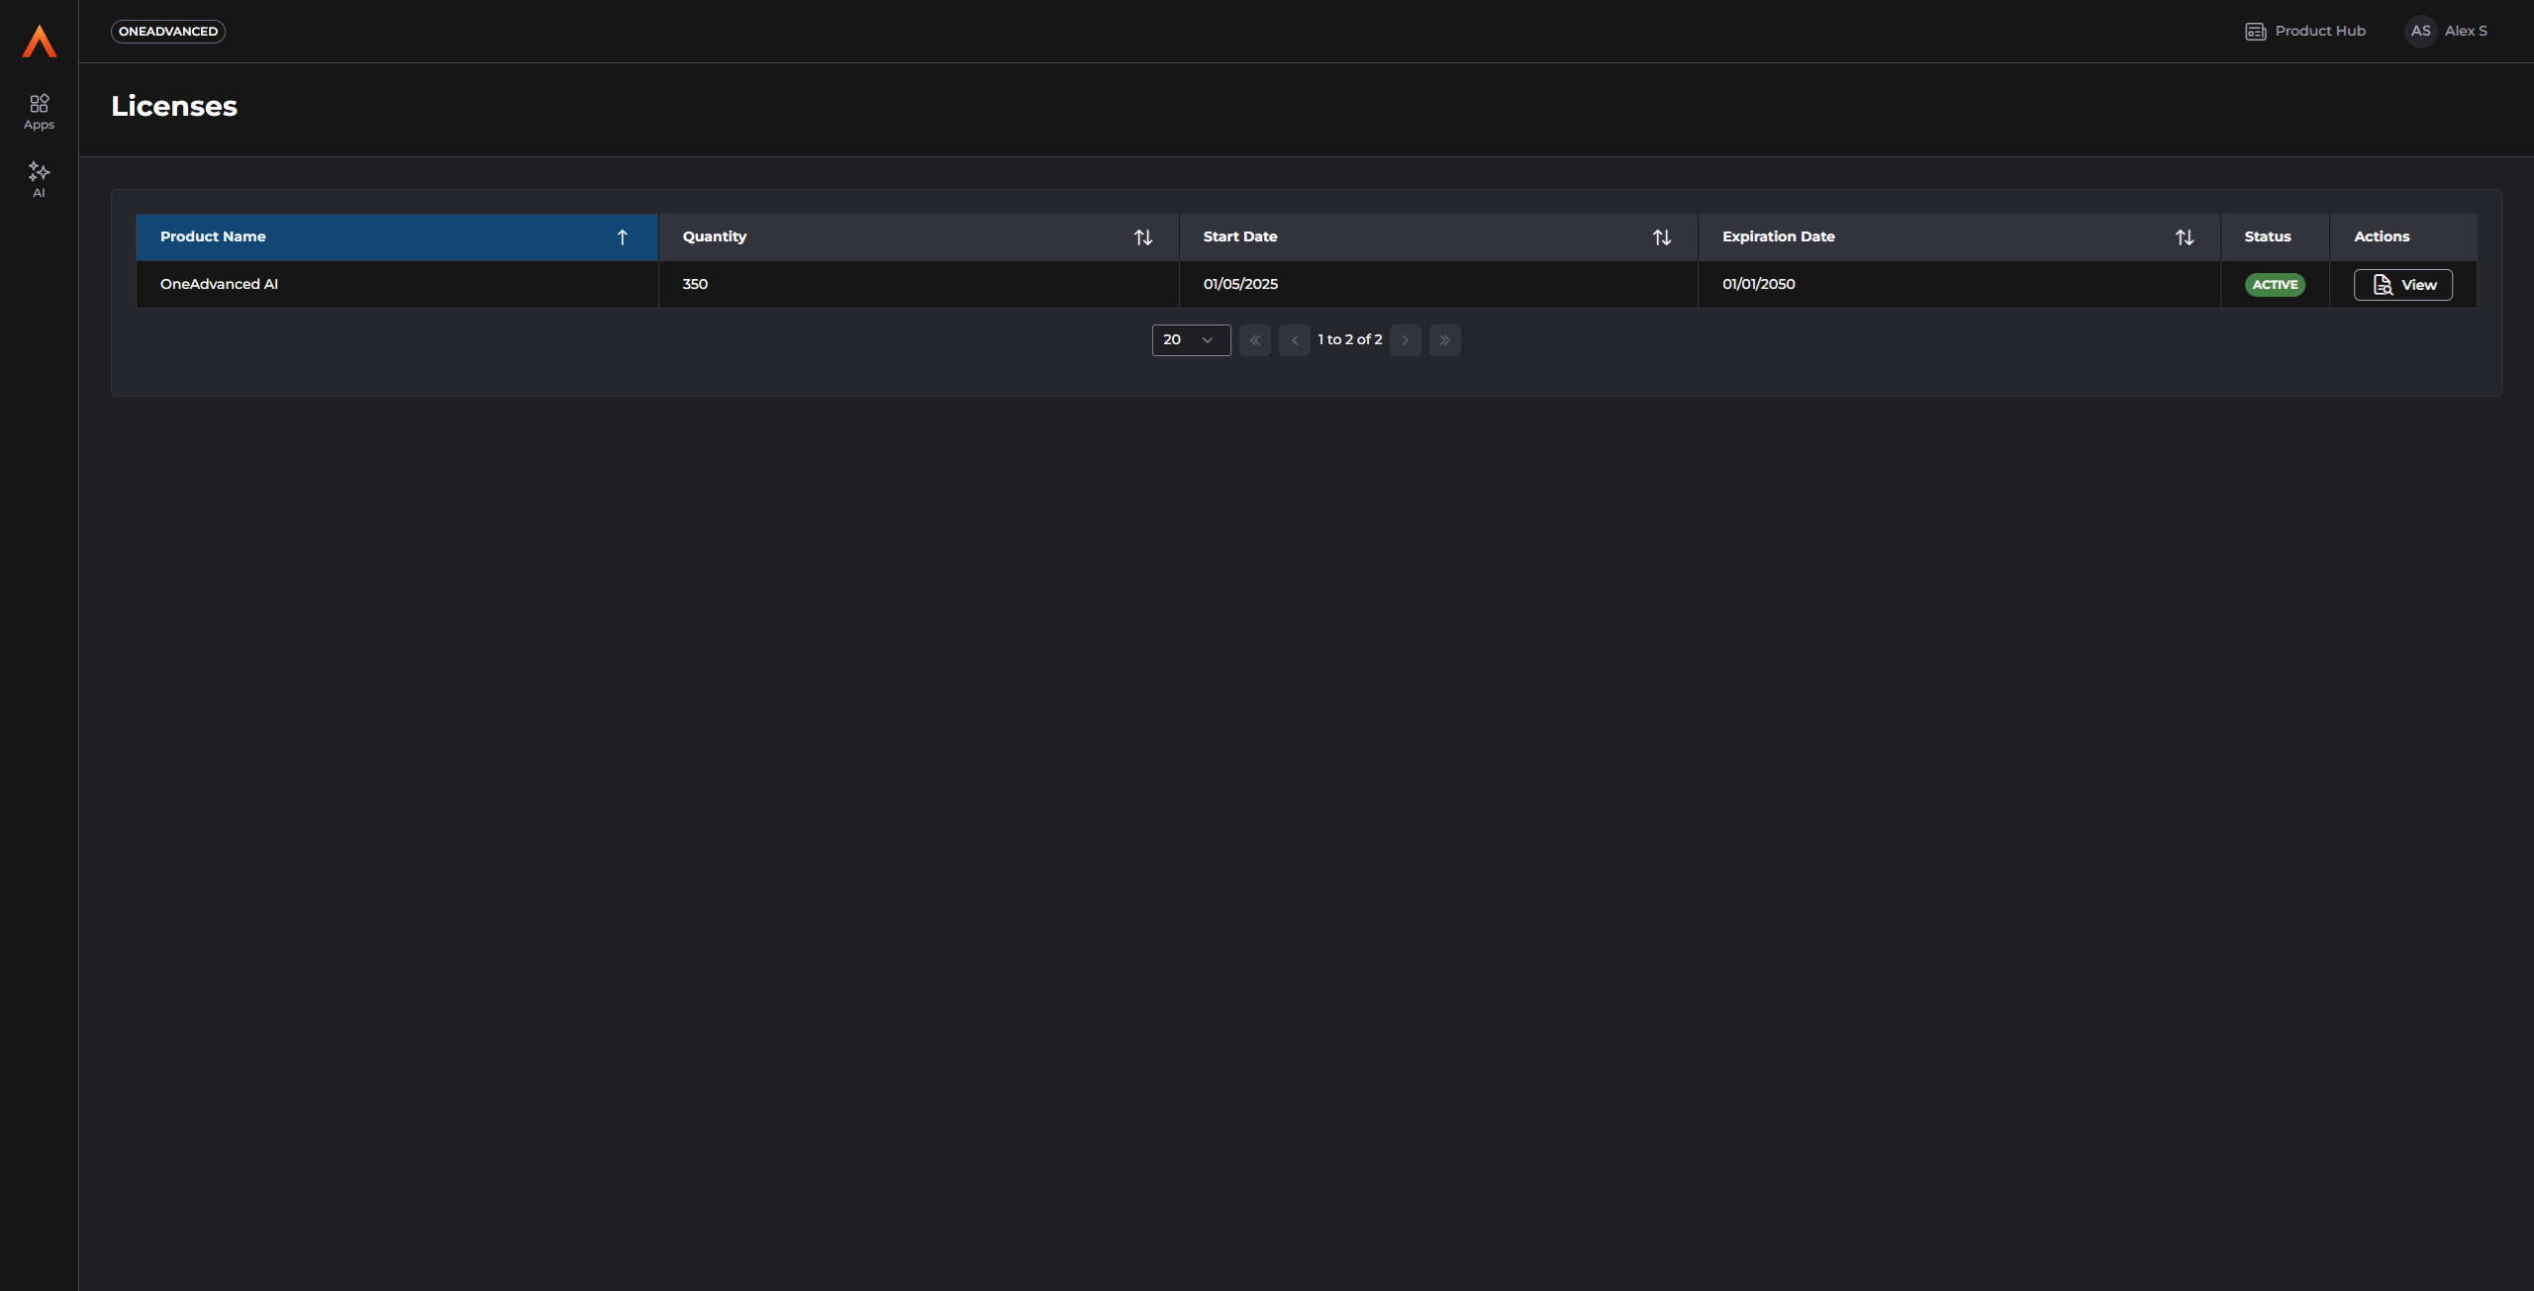Open the Apps sidebar icon
2534x1291 pixels.
click(39, 112)
